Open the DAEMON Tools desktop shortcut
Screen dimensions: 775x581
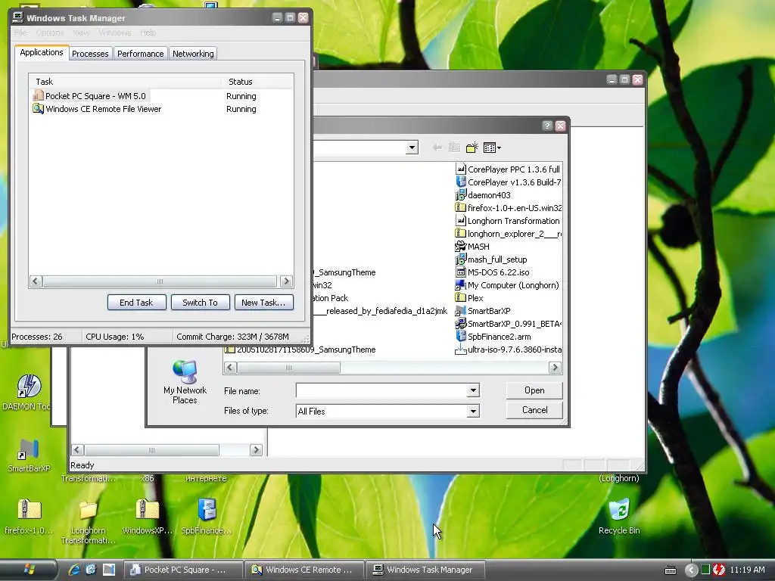pos(27,393)
